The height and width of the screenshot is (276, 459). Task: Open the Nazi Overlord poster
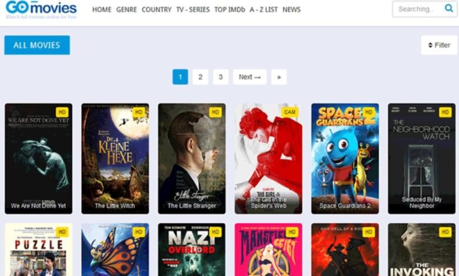pyautogui.click(x=192, y=250)
